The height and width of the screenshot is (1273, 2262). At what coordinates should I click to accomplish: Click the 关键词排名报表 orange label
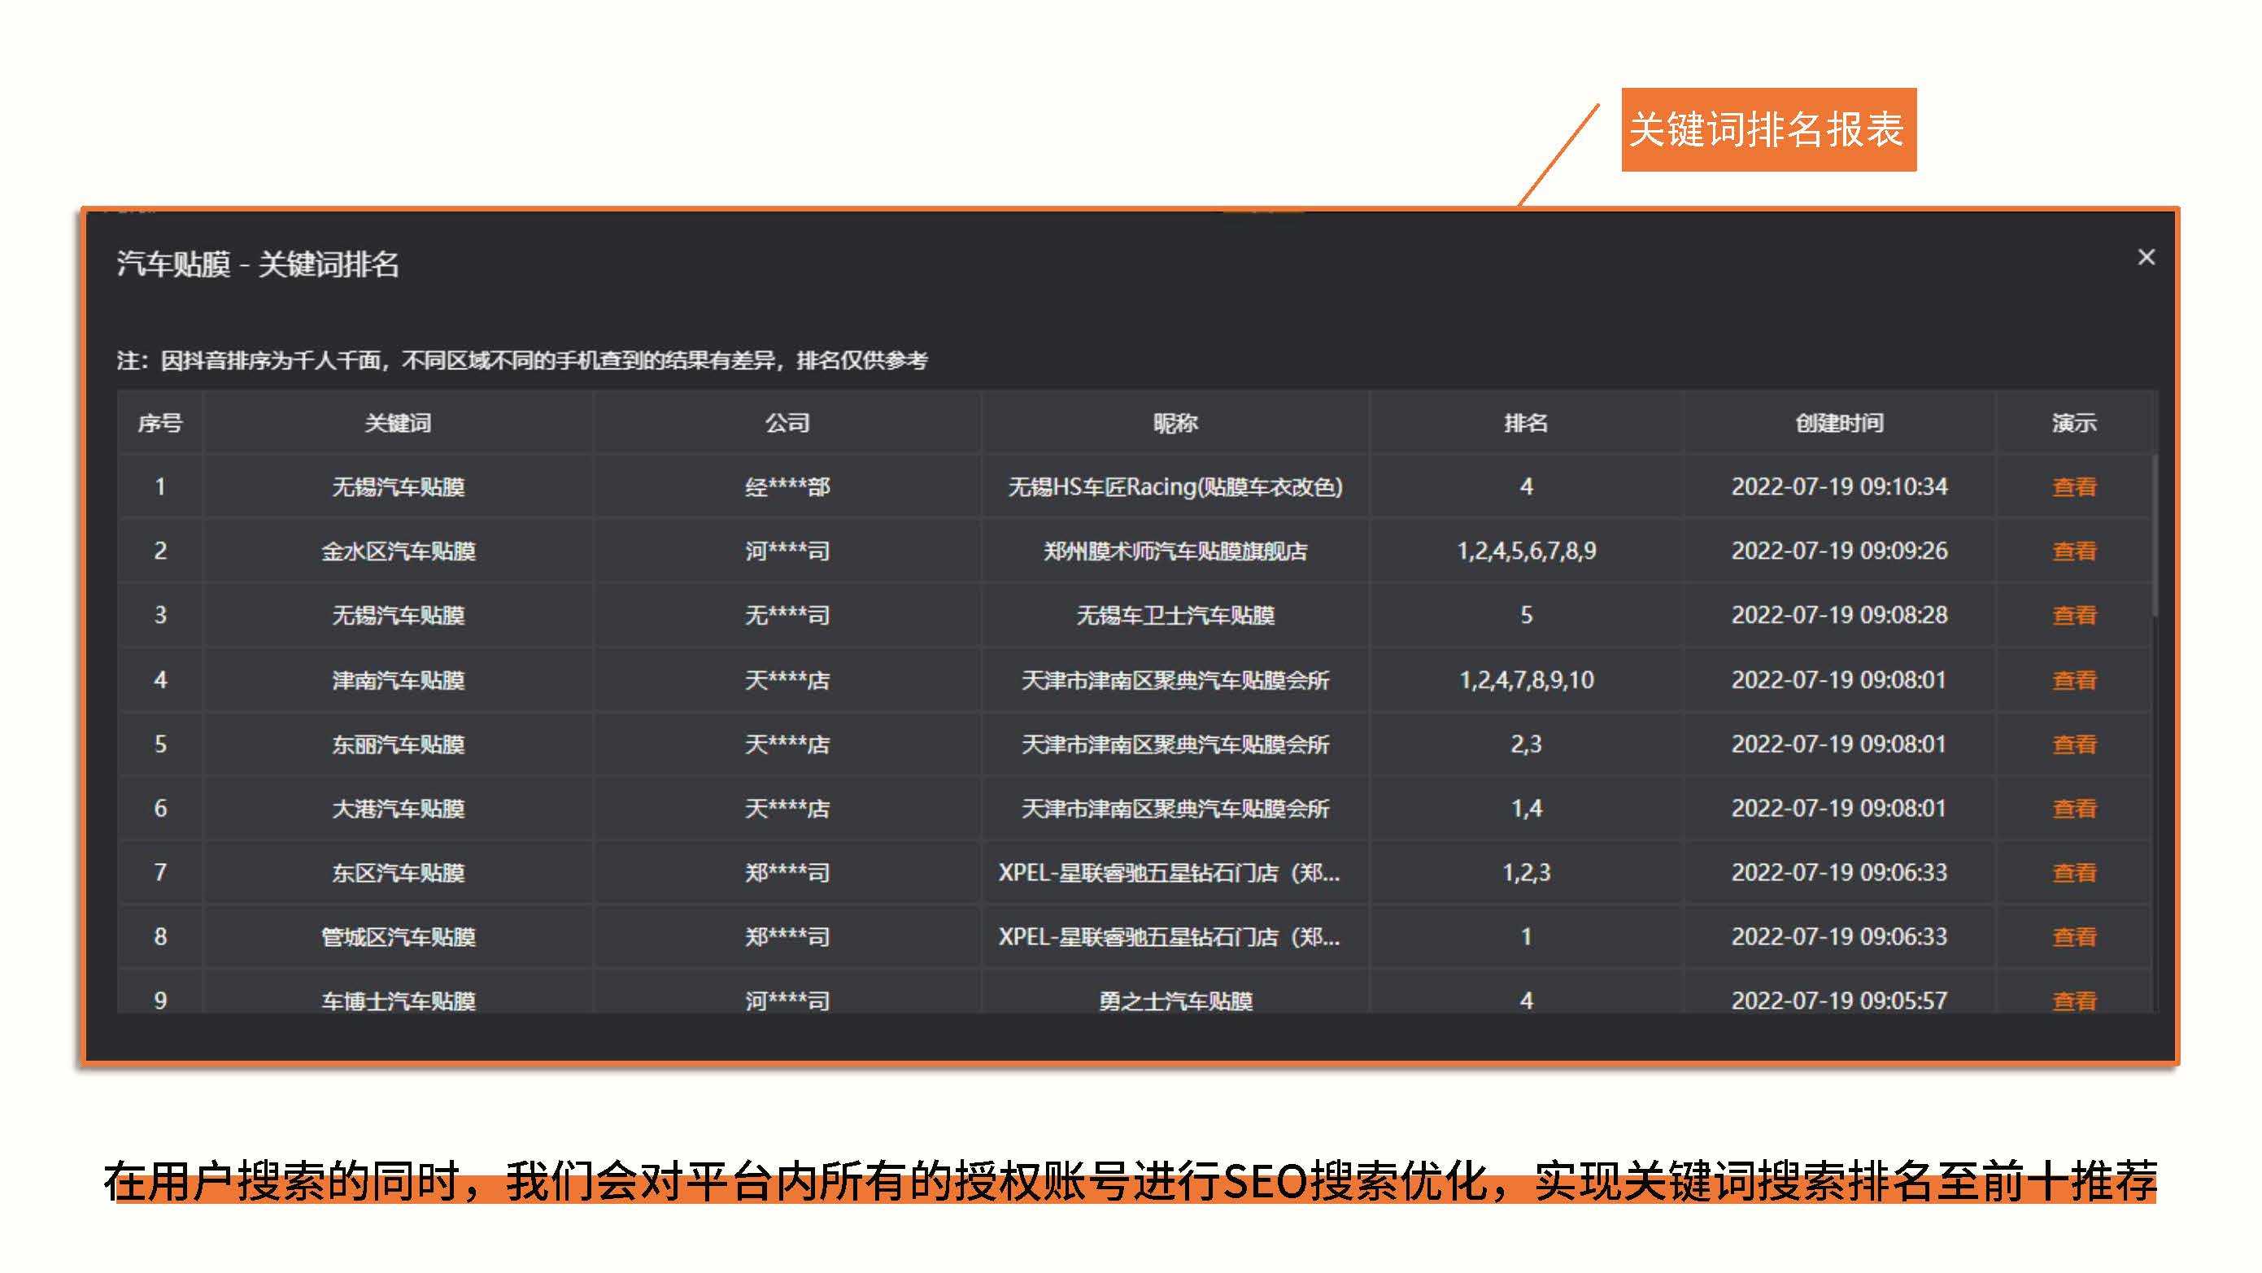pos(1767,130)
